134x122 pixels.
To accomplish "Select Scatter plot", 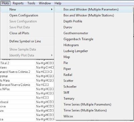I will click(68, 81).
